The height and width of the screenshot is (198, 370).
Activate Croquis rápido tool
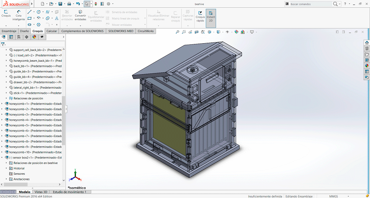[x=200, y=16]
